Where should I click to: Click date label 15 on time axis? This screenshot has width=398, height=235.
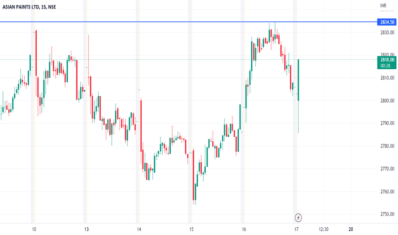click(191, 229)
